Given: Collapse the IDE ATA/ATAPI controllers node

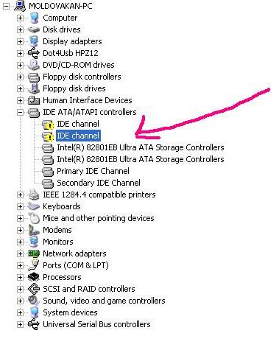Looking at the screenshot, I should (x=20, y=113).
